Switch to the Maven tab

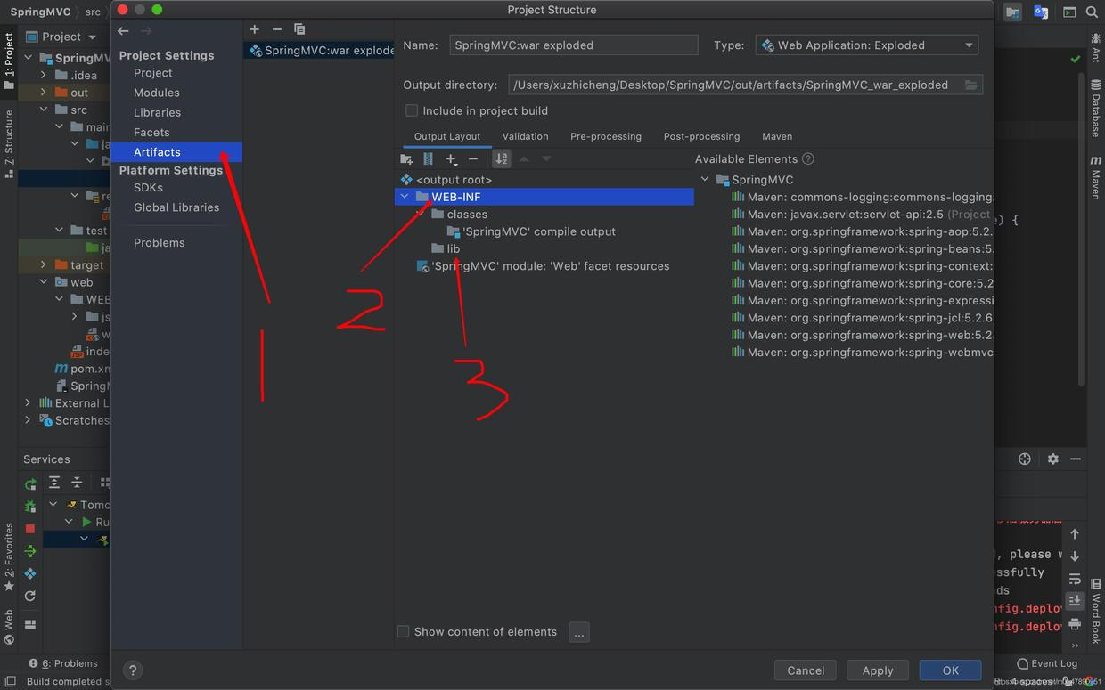(777, 136)
